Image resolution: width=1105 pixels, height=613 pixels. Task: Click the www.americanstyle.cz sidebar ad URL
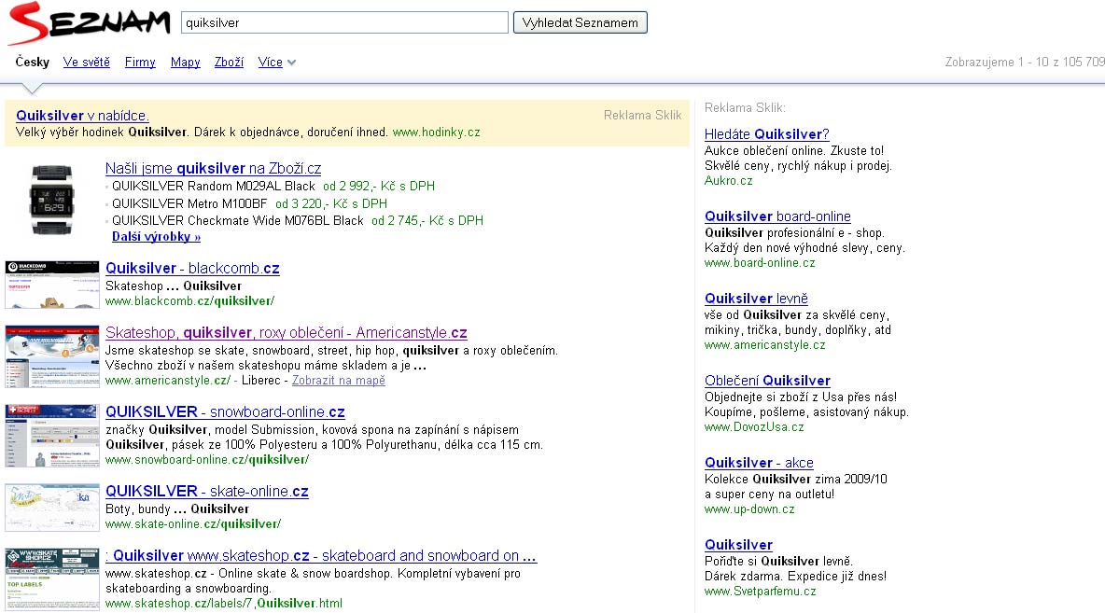[765, 345]
